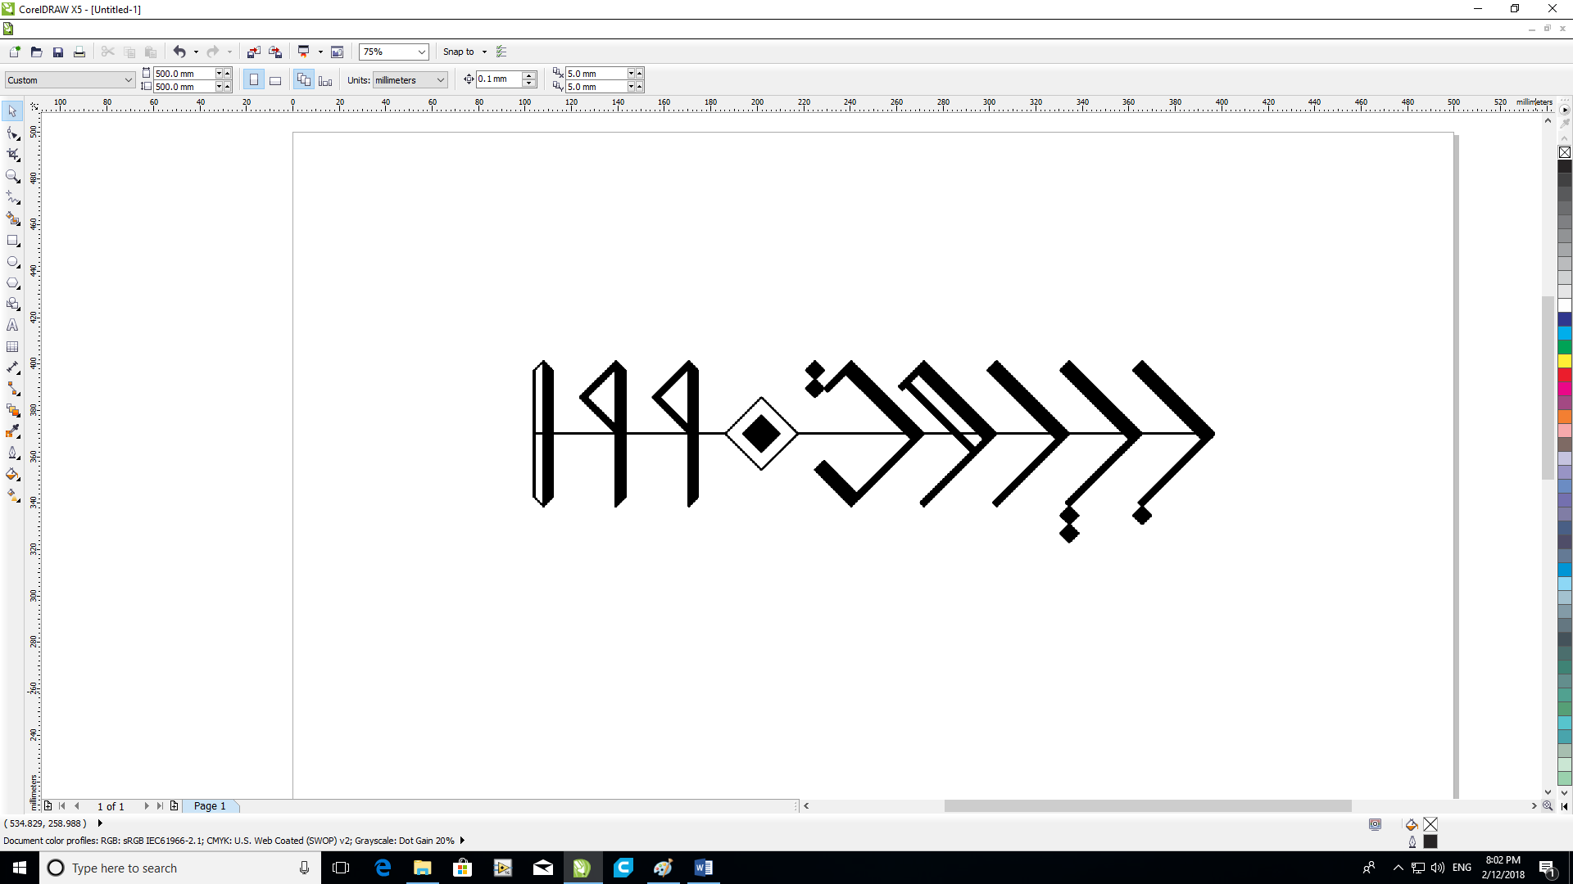Viewport: 1573px width, 884px height.
Task: Open an existing file
Action: coord(36,52)
